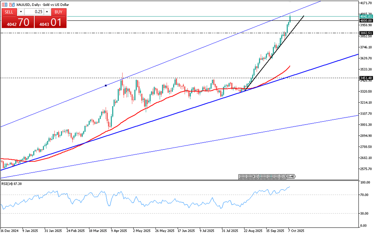The image size is (374, 234).
Task: Decrease trade volume with down arrow
Action: pos(21,12)
